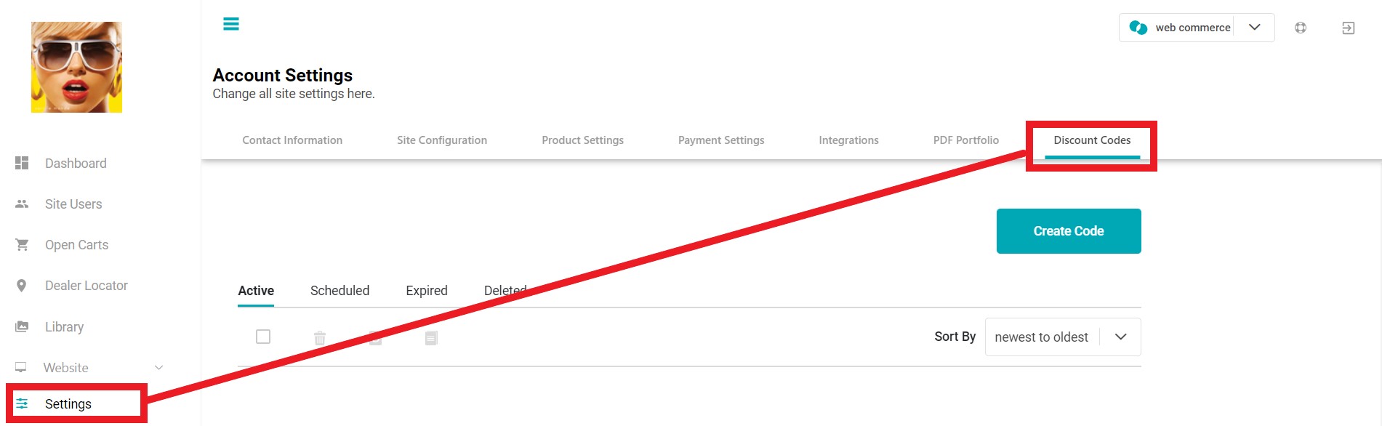The height and width of the screenshot is (426, 1382).
Task: Click the Create Code button
Action: click(x=1069, y=231)
